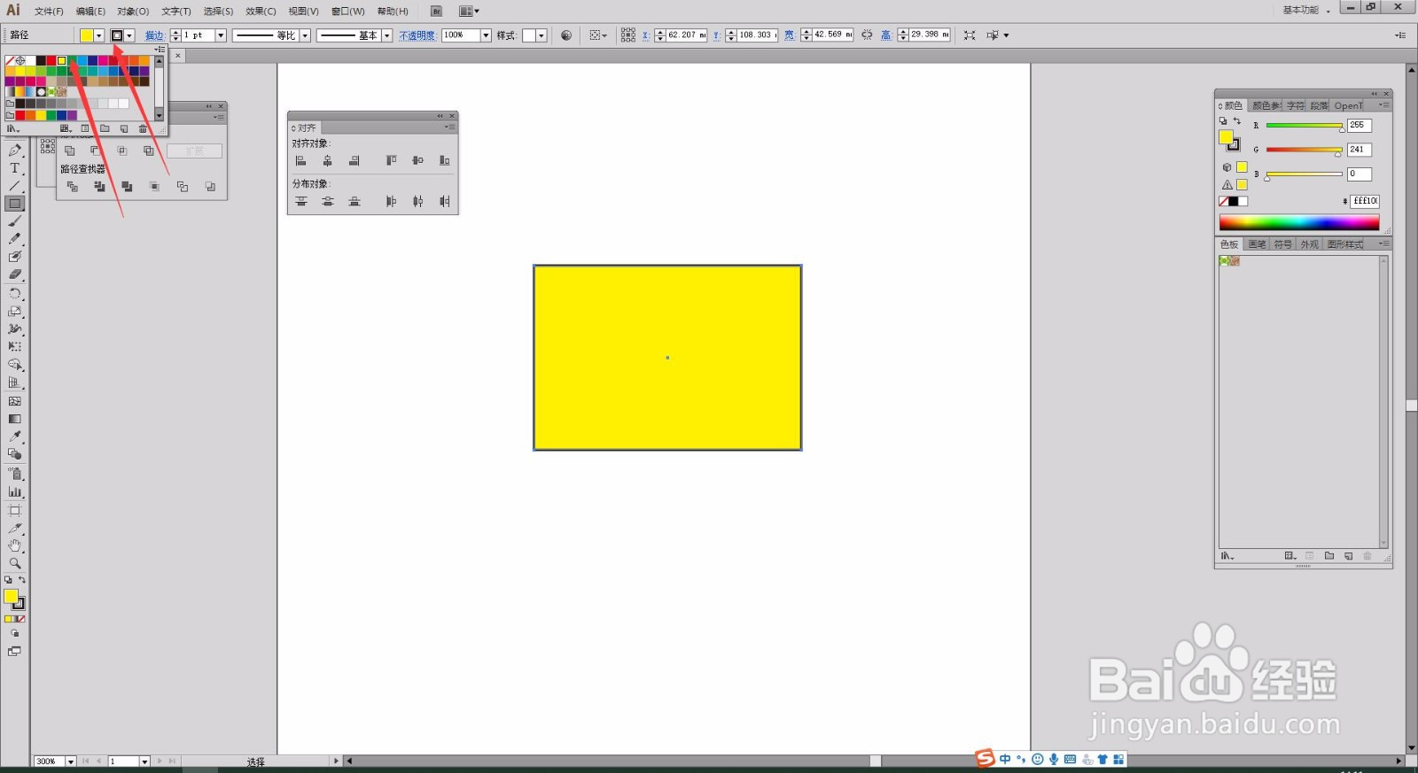
Task: Switch to the 画笔 tab
Action: tap(1257, 244)
